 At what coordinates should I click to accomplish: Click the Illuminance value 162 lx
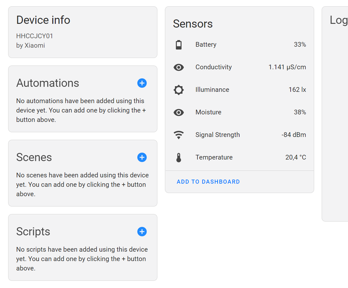pyautogui.click(x=297, y=90)
